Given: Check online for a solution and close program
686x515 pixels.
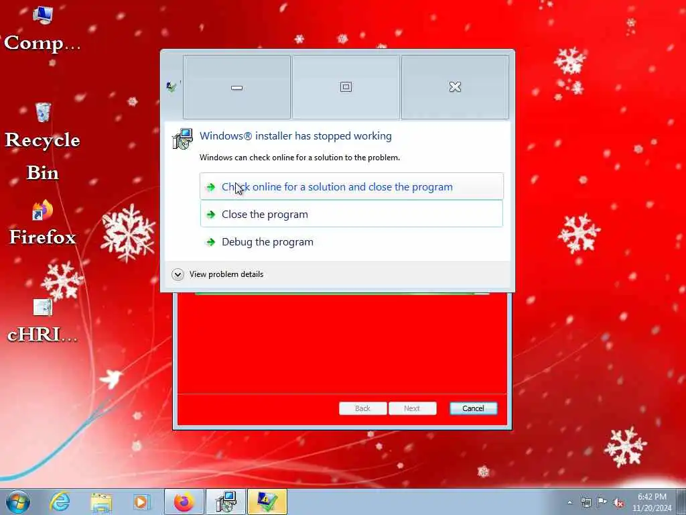Looking at the screenshot, I should (x=352, y=186).
